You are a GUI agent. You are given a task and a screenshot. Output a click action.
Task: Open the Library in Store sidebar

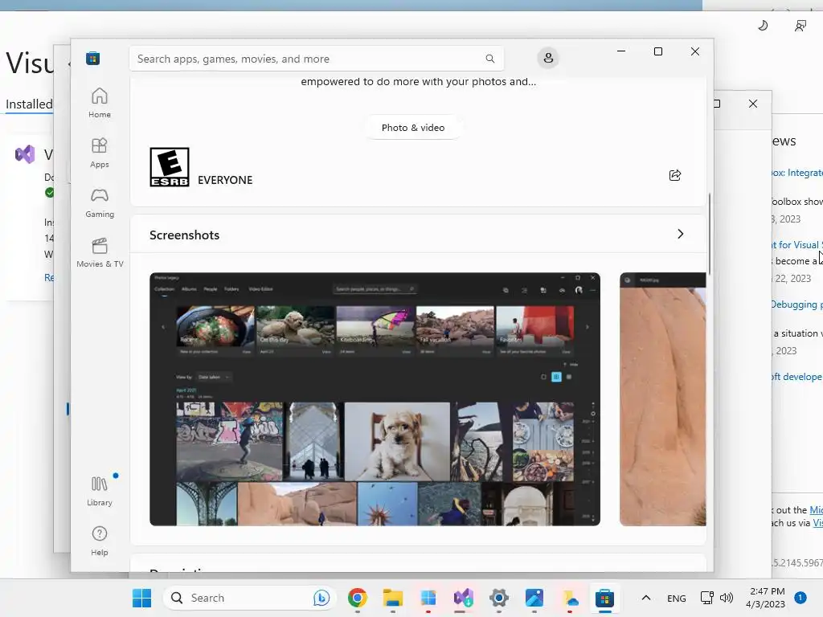[99, 491]
